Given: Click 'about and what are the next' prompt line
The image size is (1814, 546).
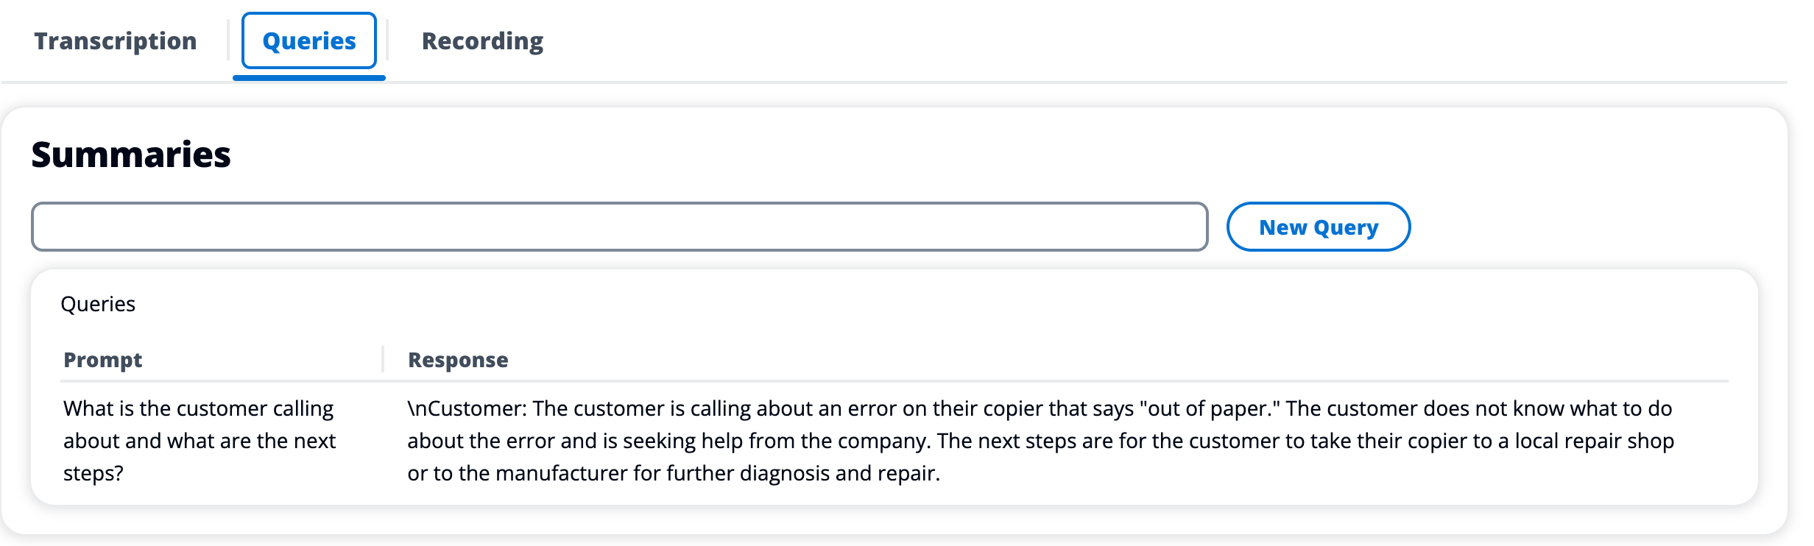Looking at the screenshot, I should pos(200,441).
